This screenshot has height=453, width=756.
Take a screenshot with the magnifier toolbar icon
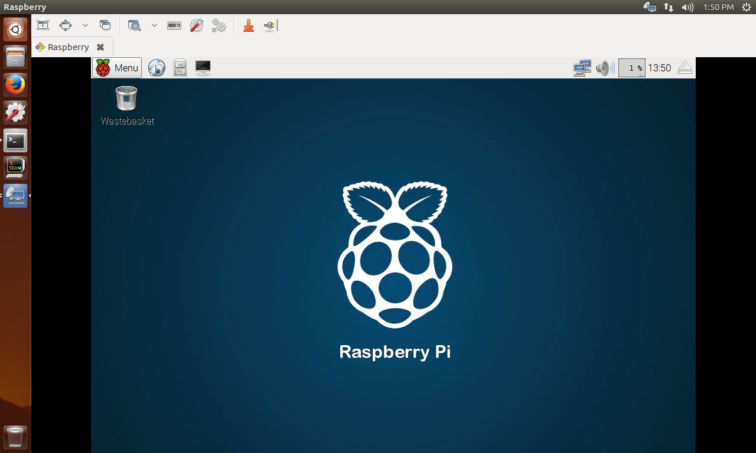point(134,25)
